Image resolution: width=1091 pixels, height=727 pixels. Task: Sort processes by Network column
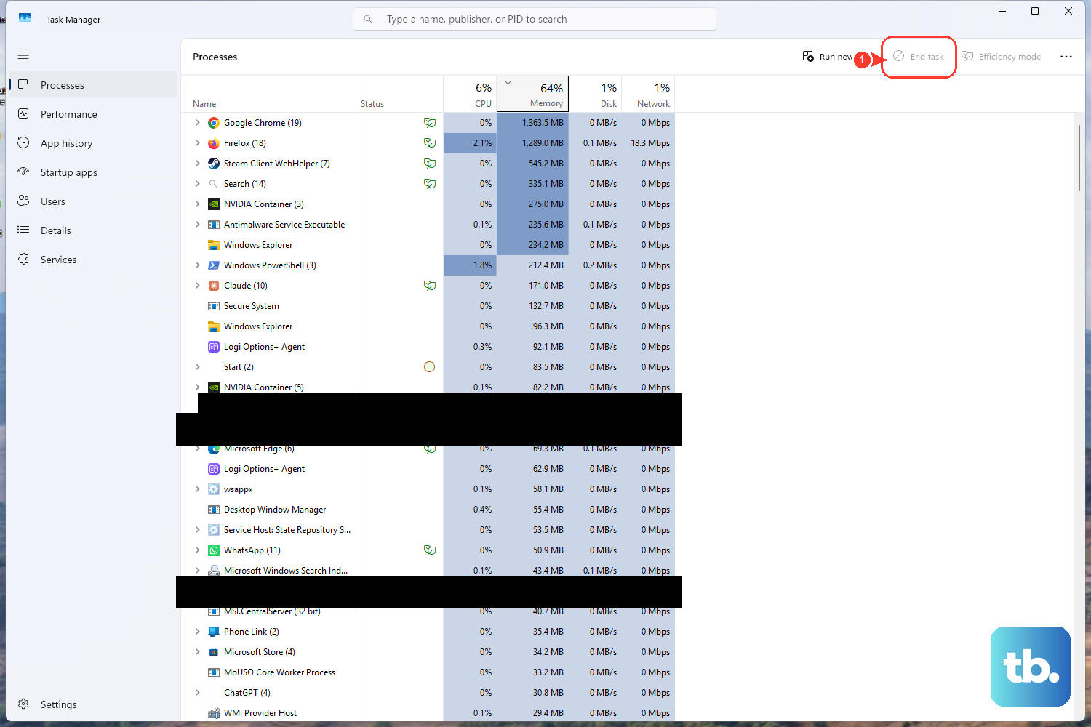tap(648, 95)
